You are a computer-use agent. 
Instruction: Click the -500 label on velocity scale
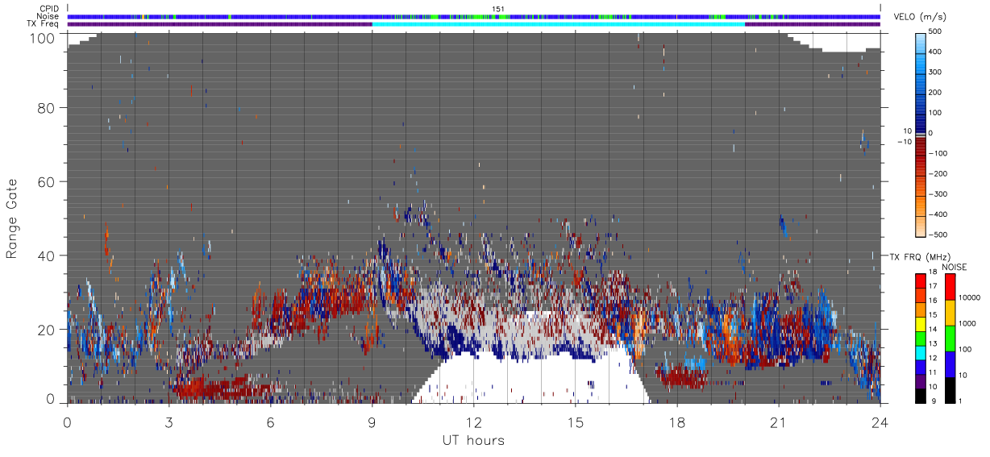tap(938, 235)
